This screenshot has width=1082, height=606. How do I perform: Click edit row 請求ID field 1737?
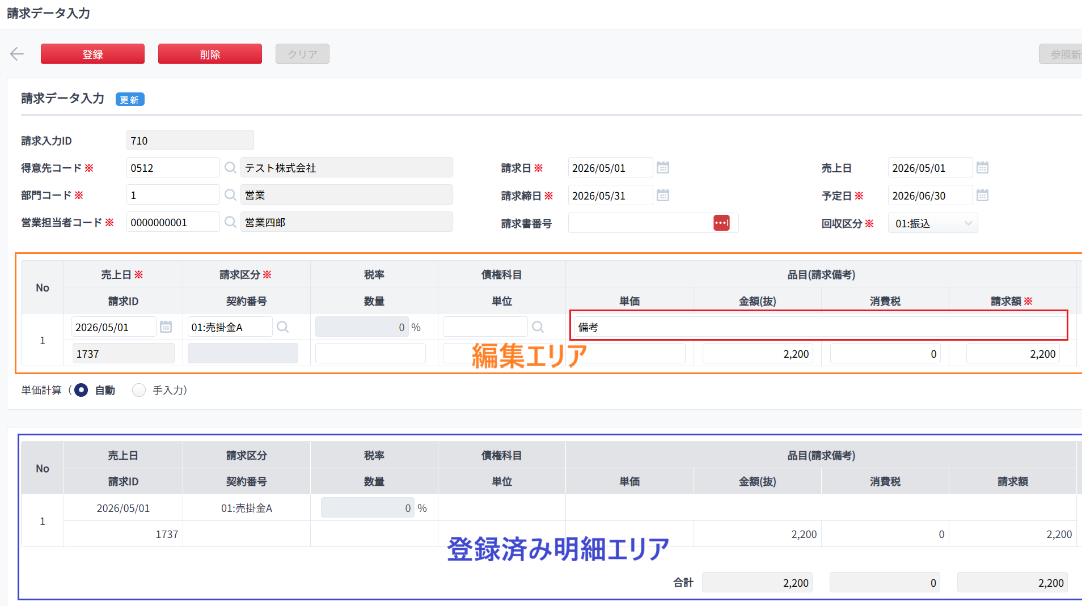point(123,354)
